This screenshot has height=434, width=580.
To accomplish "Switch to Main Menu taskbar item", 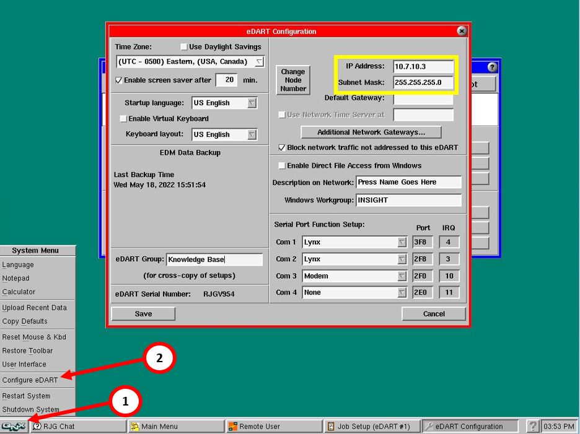I will tap(176, 426).
